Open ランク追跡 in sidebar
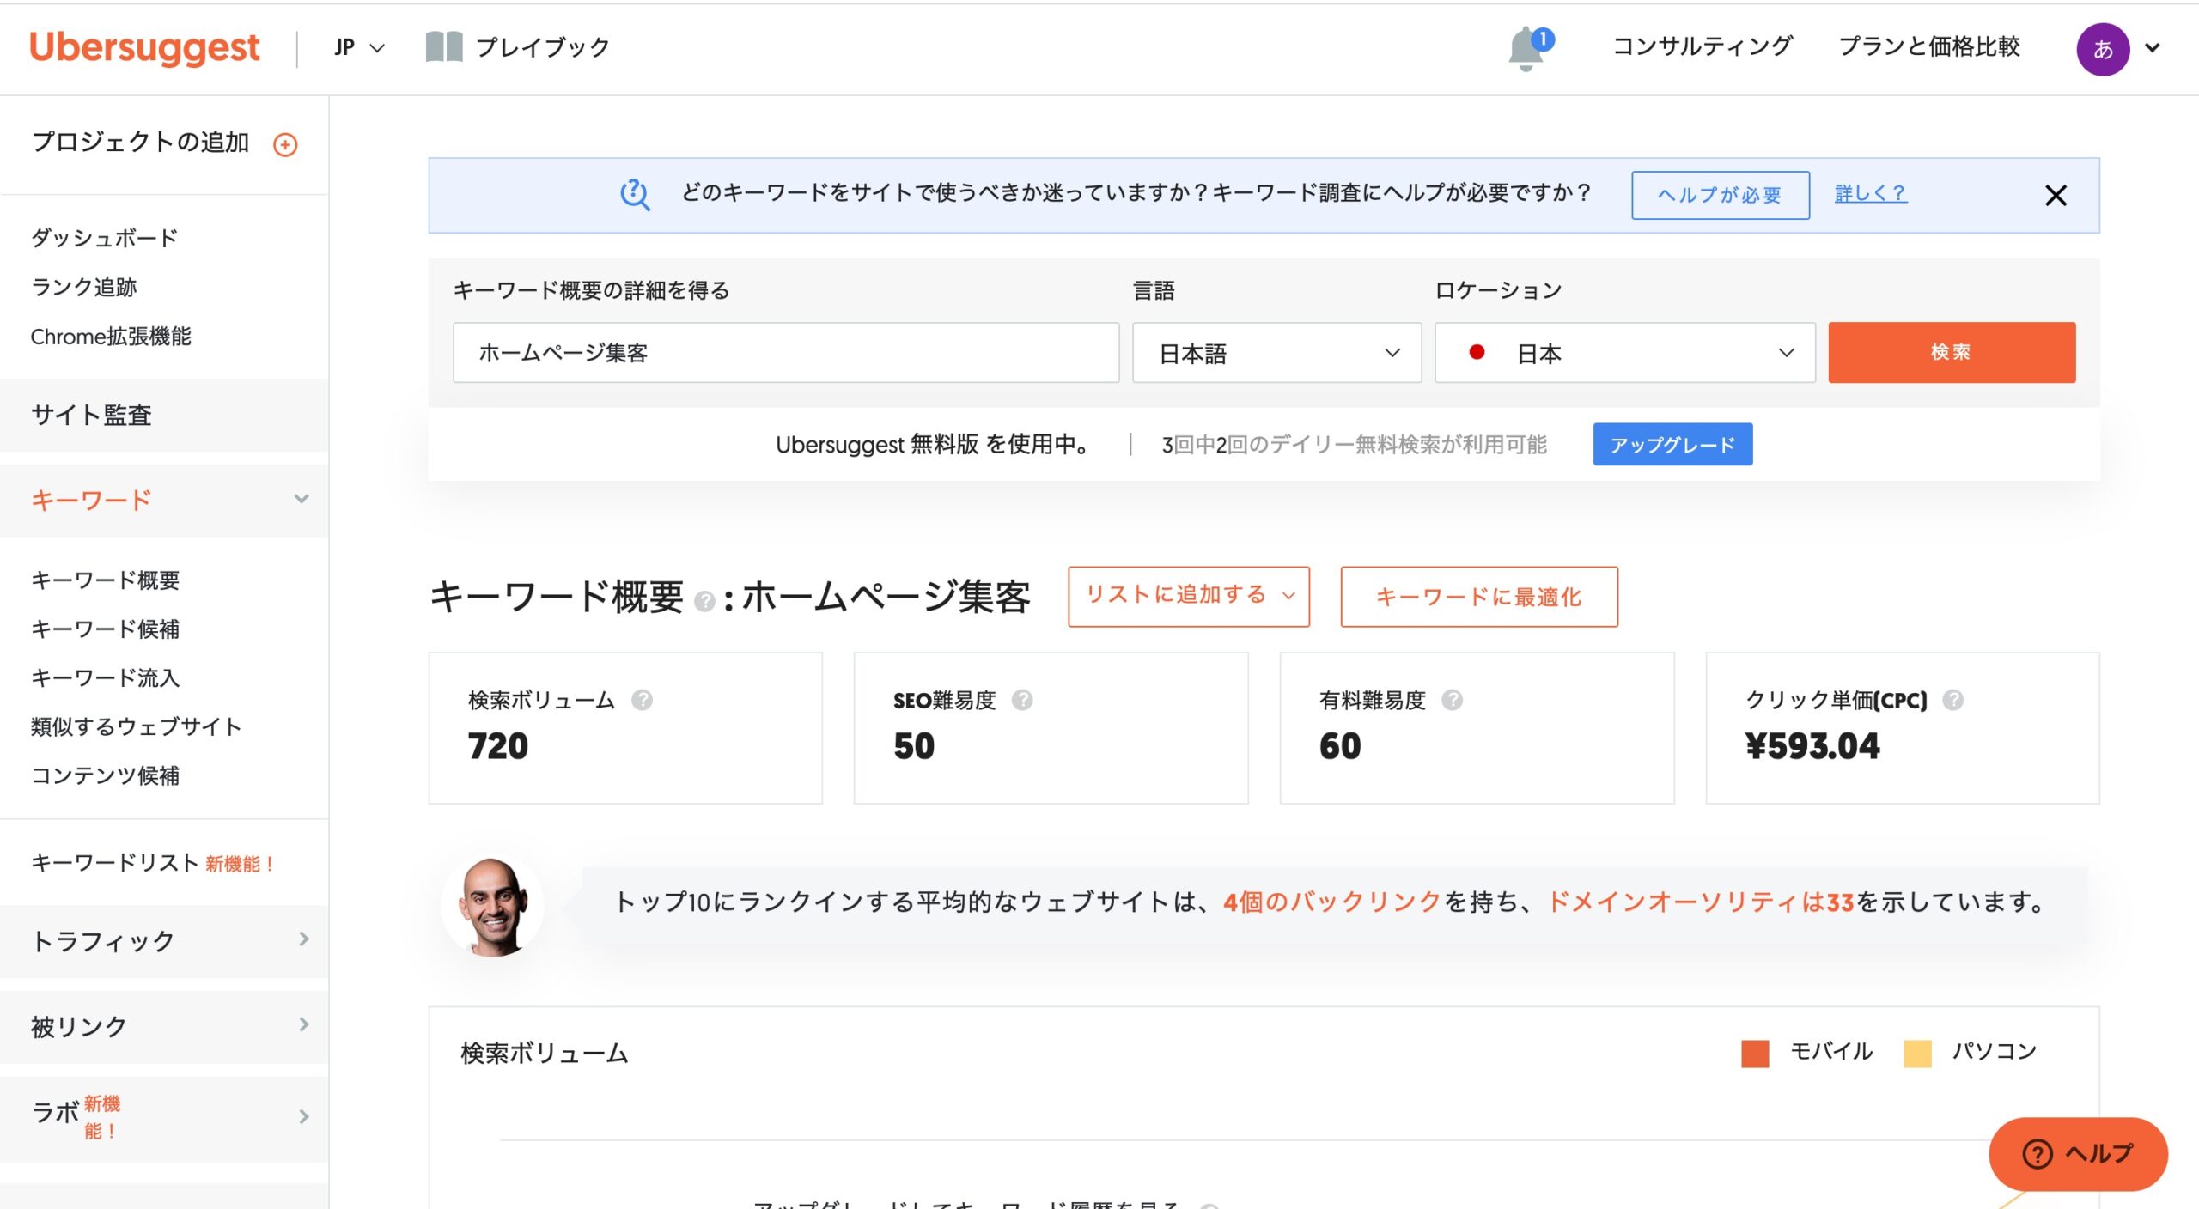Screen dimensions: 2199x1209 point(84,287)
